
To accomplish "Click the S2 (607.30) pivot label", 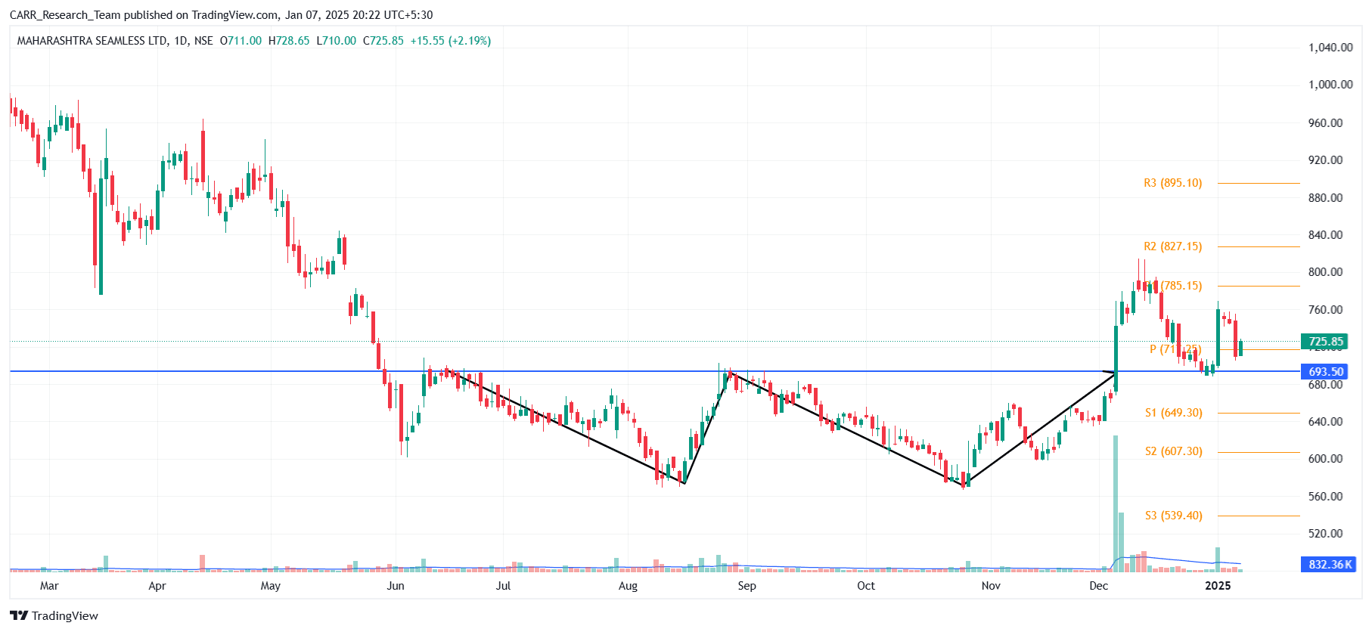I will (x=1173, y=451).
